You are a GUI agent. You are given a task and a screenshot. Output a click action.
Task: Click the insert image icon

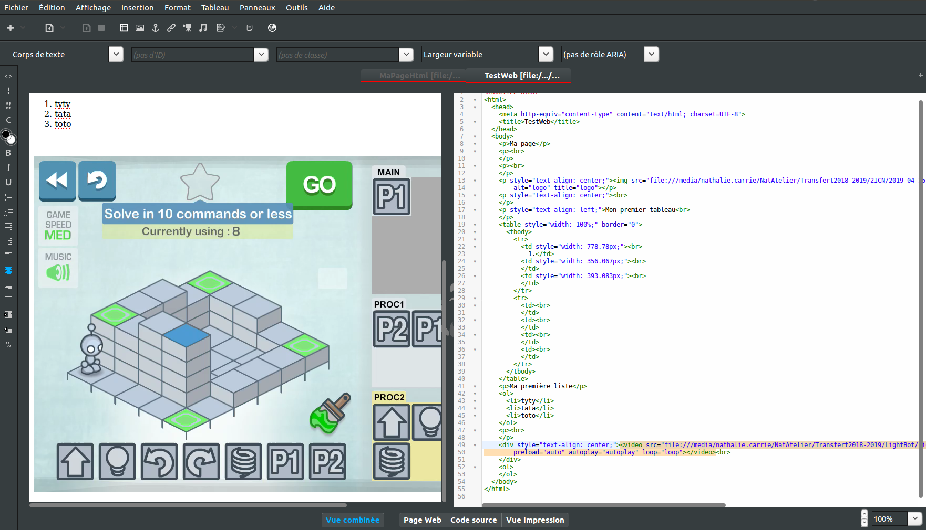tap(140, 28)
